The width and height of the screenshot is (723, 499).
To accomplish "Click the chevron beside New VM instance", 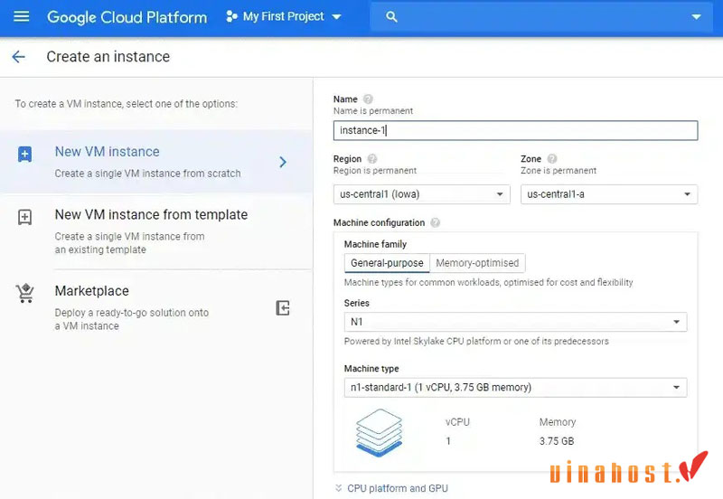I will (x=283, y=162).
